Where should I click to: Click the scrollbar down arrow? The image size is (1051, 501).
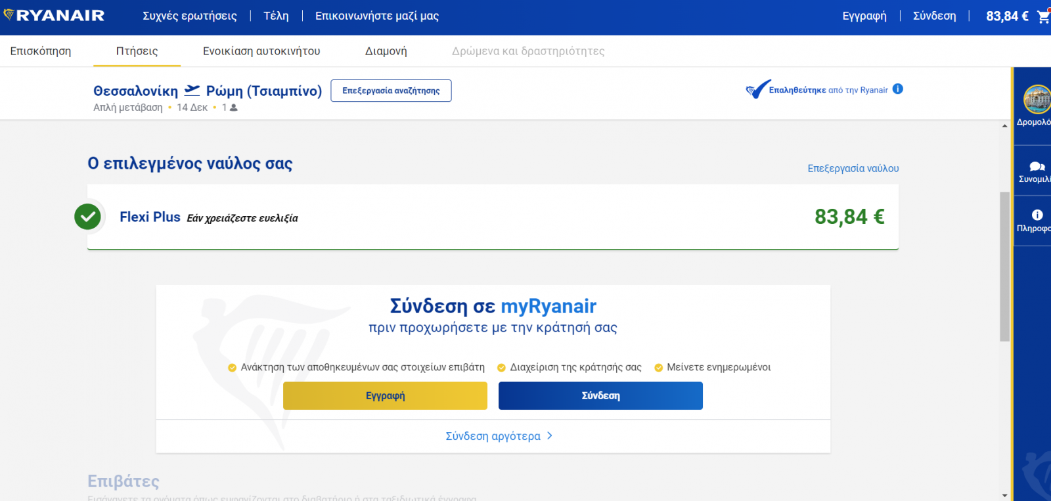coord(1004,495)
